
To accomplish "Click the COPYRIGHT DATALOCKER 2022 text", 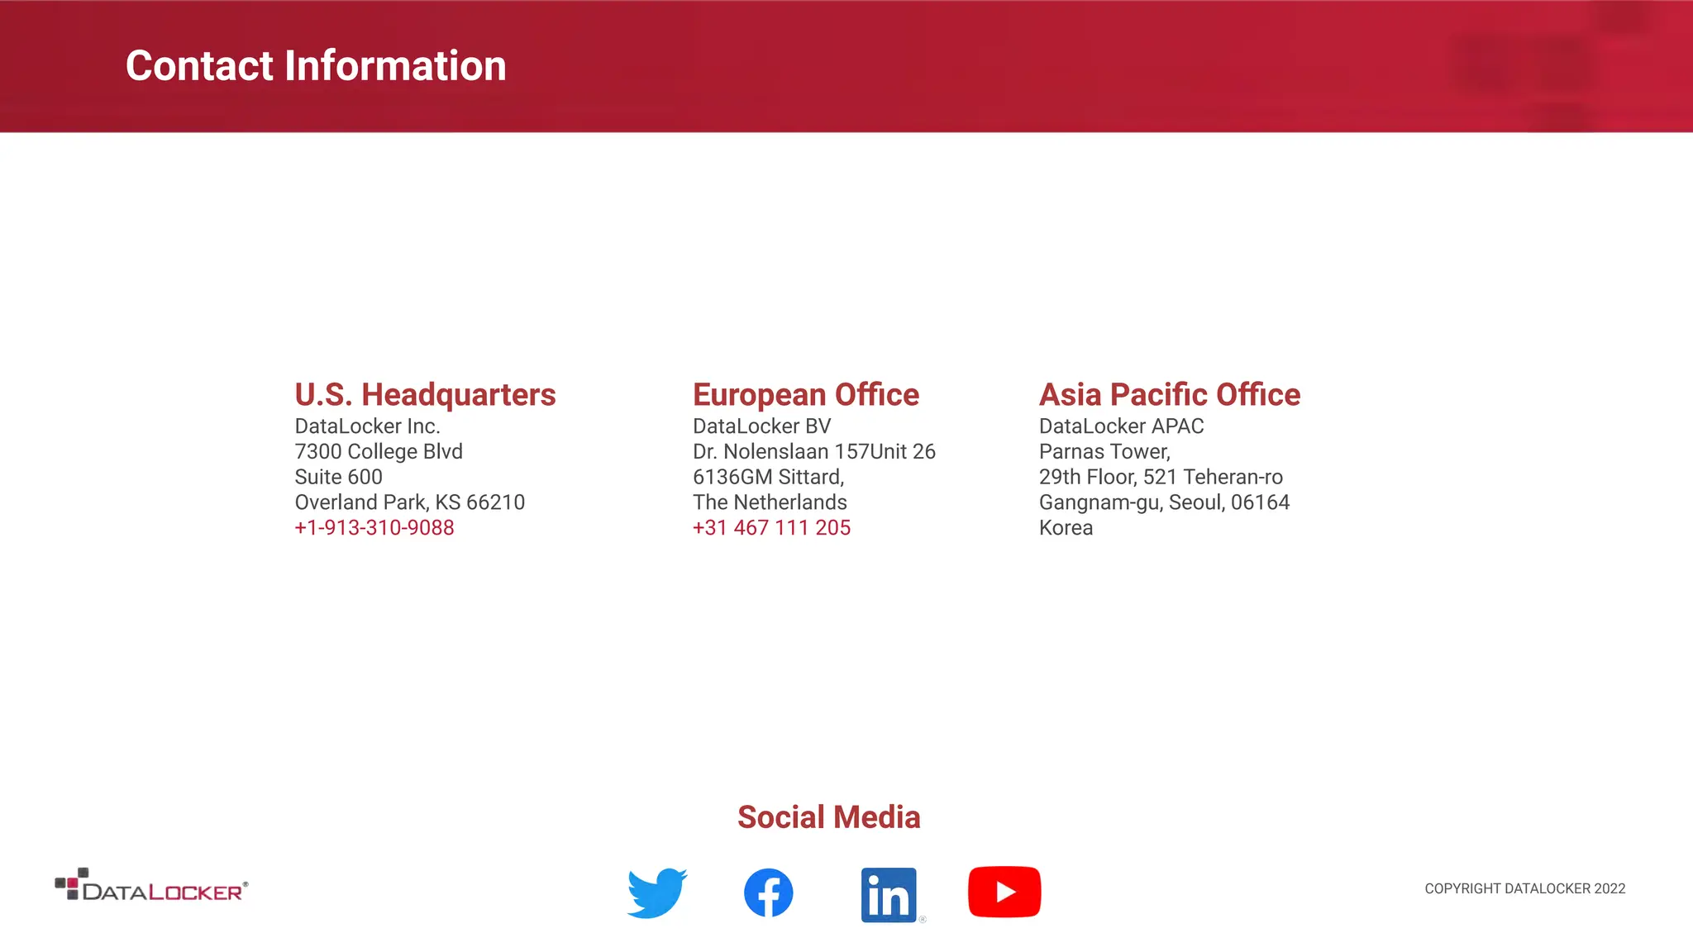I will point(1525,888).
